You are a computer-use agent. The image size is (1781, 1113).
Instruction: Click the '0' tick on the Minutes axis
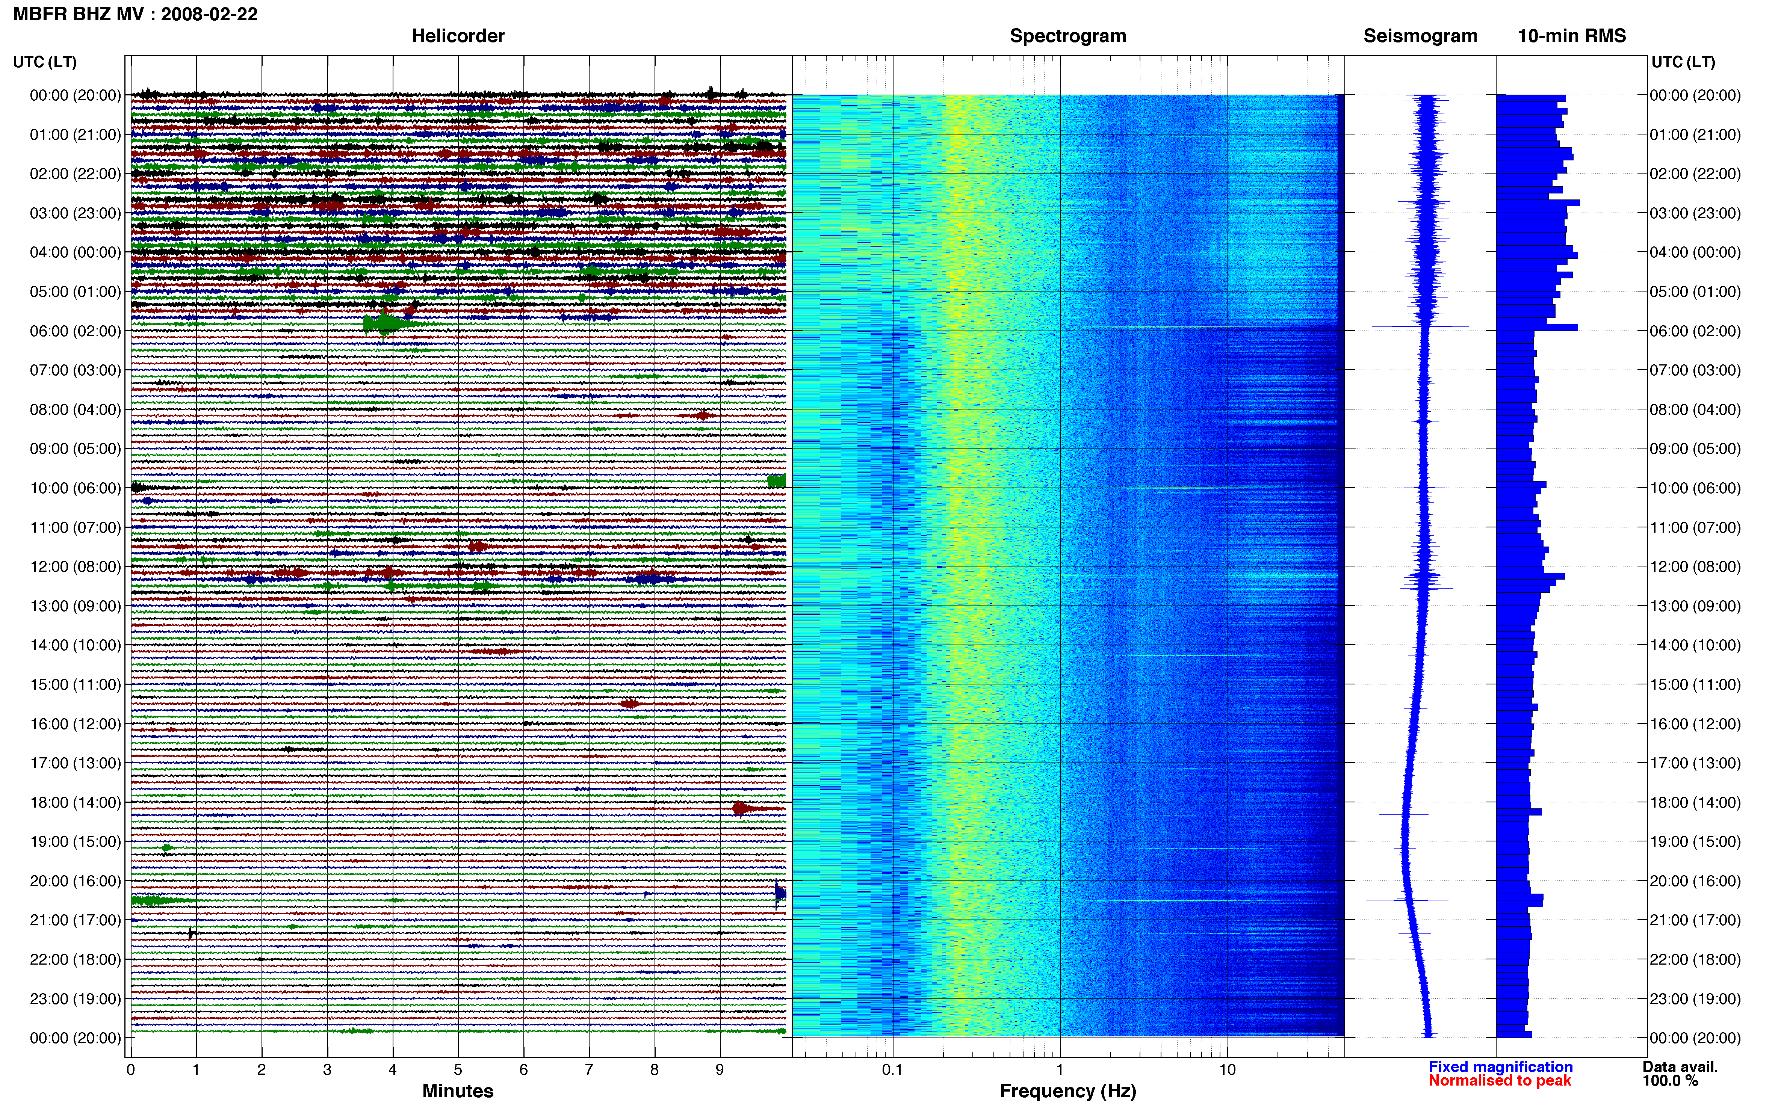click(x=130, y=1069)
